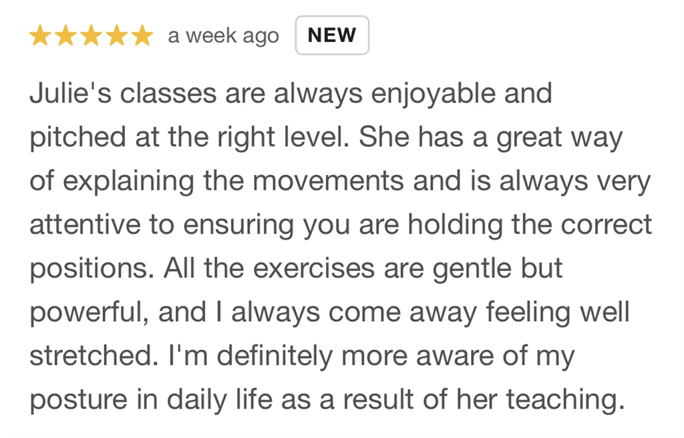684x438 pixels.
Task: Click the word "teaching." ending the review
Action: tap(564, 399)
